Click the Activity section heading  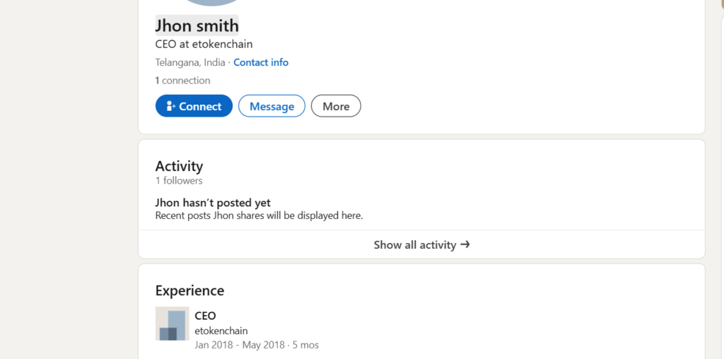pos(179,166)
